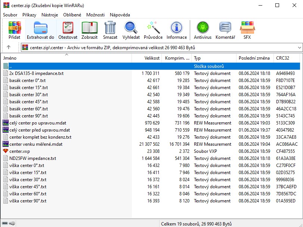
Task: Open the Příkazy menu
Action: point(29,15)
